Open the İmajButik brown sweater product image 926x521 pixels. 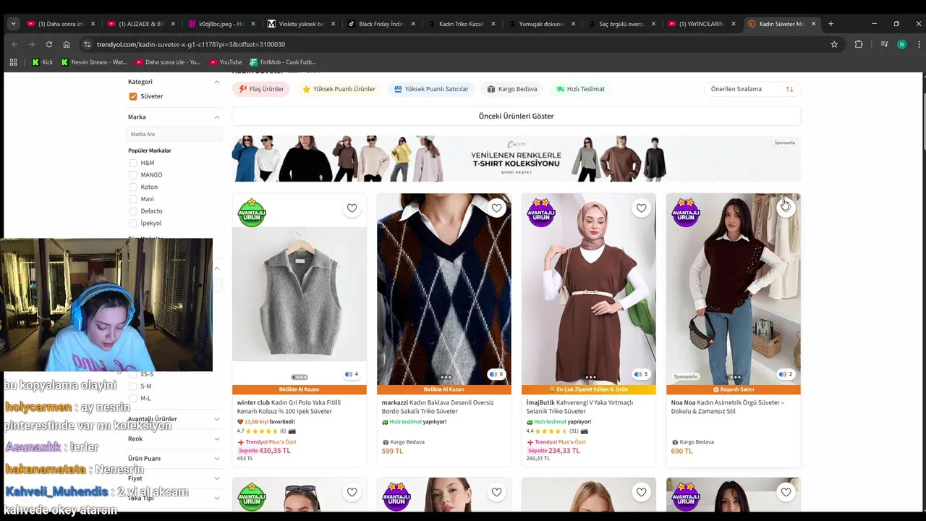(x=589, y=289)
